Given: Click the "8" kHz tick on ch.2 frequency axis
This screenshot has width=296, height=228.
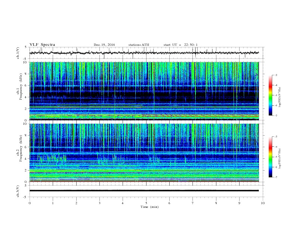Looking at the screenshot, I should [x=27, y=136].
